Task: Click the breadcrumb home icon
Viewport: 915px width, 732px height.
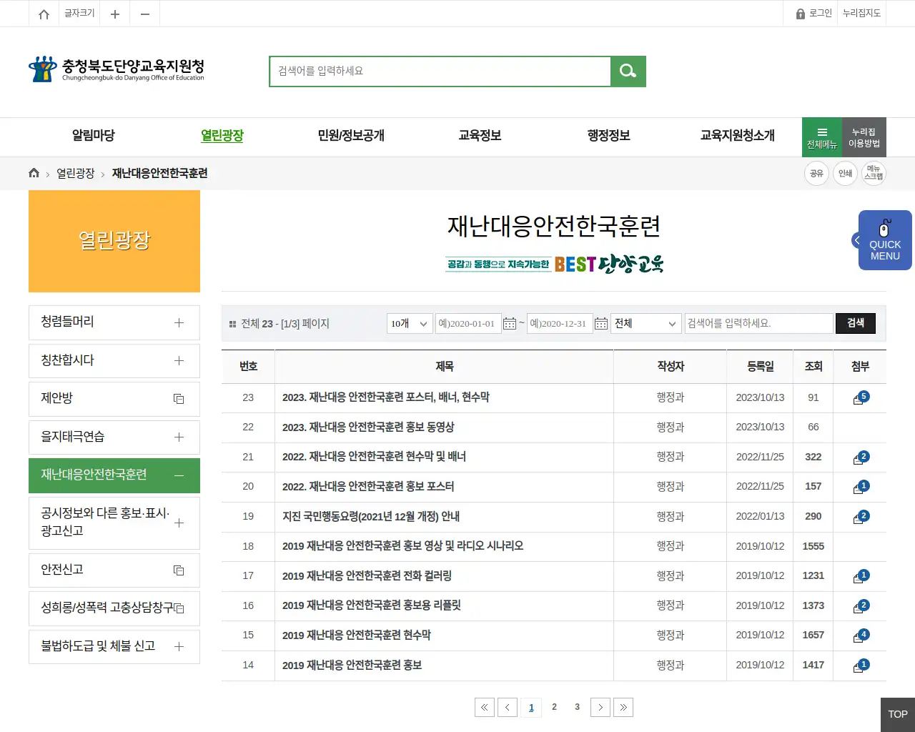Action: click(34, 173)
